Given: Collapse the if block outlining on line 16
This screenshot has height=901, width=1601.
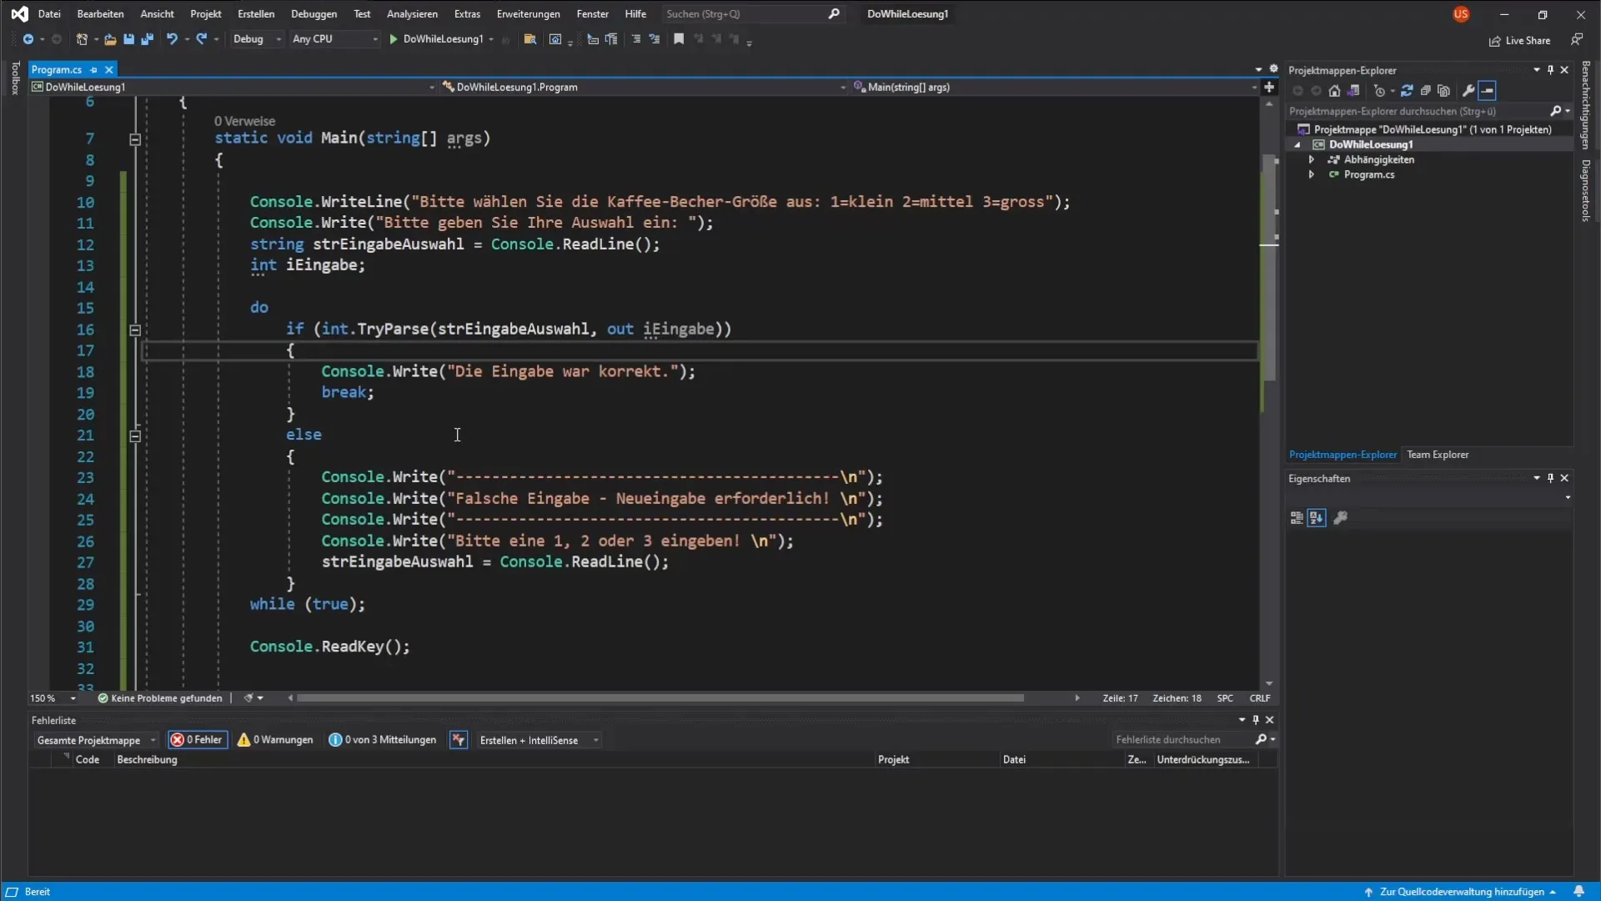Looking at the screenshot, I should (135, 330).
